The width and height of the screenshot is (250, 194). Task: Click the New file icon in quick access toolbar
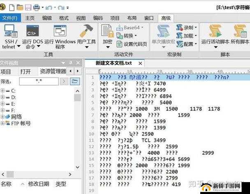coord(12,7)
